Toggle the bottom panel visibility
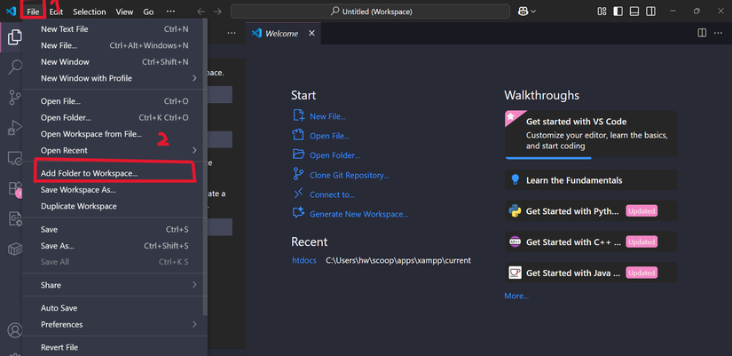The image size is (732, 356). (x=634, y=12)
